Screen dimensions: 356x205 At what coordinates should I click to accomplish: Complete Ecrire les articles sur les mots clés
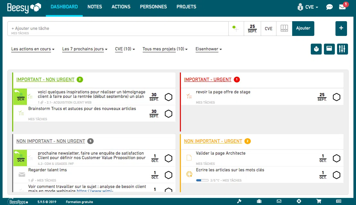coord(336,175)
